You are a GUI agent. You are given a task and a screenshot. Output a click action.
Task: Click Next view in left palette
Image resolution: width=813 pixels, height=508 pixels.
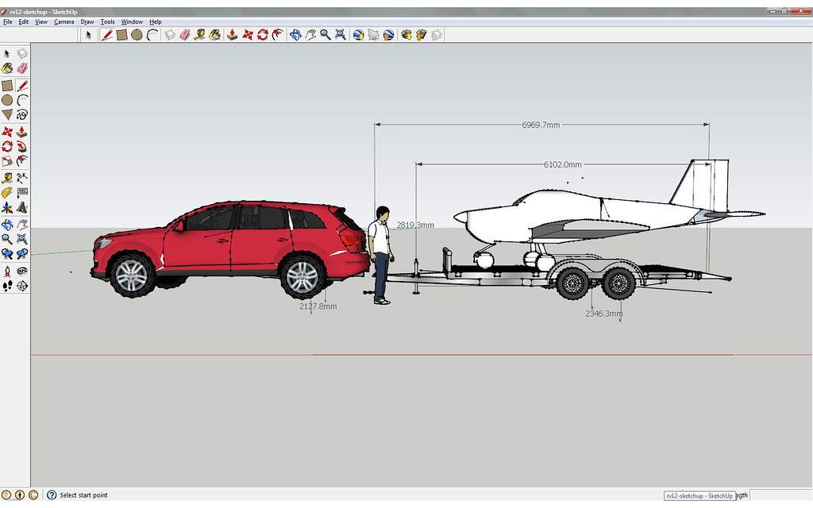22,254
